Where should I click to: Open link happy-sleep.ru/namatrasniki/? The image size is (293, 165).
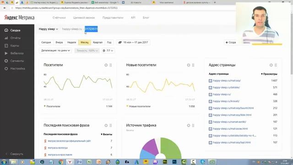(229, 122)
